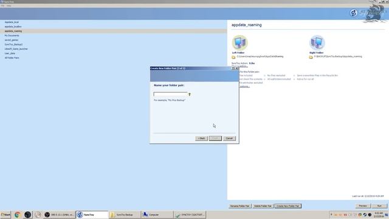Click the green required-field indicator icon
Viewport: 389px width, 219px height.
[x=190, y=94]
